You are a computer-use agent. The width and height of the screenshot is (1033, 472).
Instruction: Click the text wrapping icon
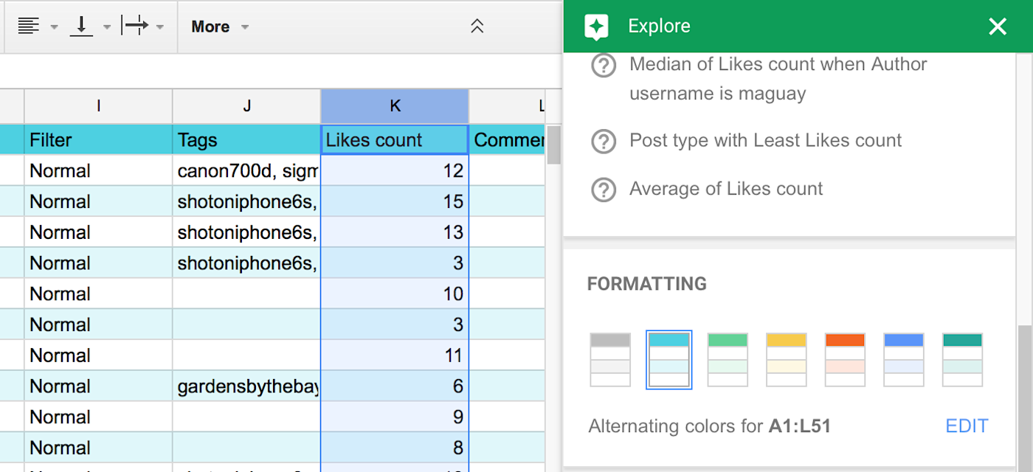point(136,27)
